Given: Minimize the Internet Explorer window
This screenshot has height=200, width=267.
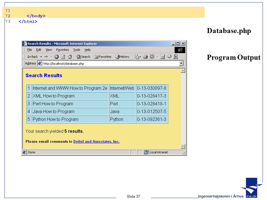Looking at the screenshot, I should click(x=173, y=44).
